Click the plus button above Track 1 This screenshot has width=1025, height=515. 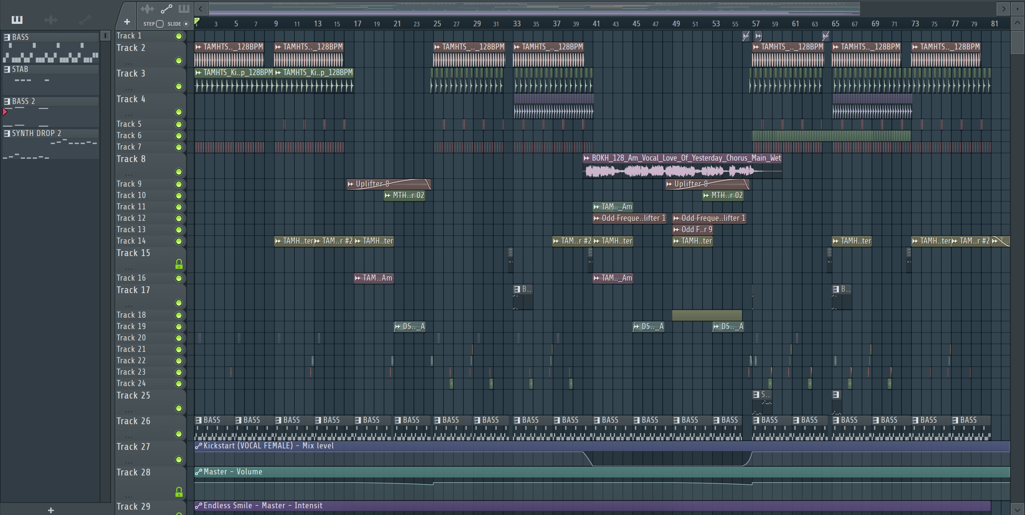(127, 22)
